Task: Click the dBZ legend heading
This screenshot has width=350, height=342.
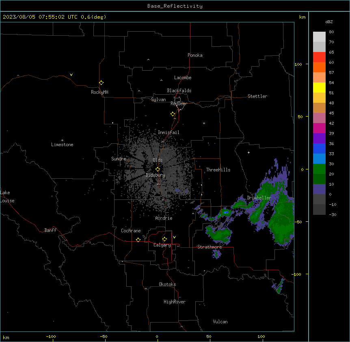Action: click(329, 22)
